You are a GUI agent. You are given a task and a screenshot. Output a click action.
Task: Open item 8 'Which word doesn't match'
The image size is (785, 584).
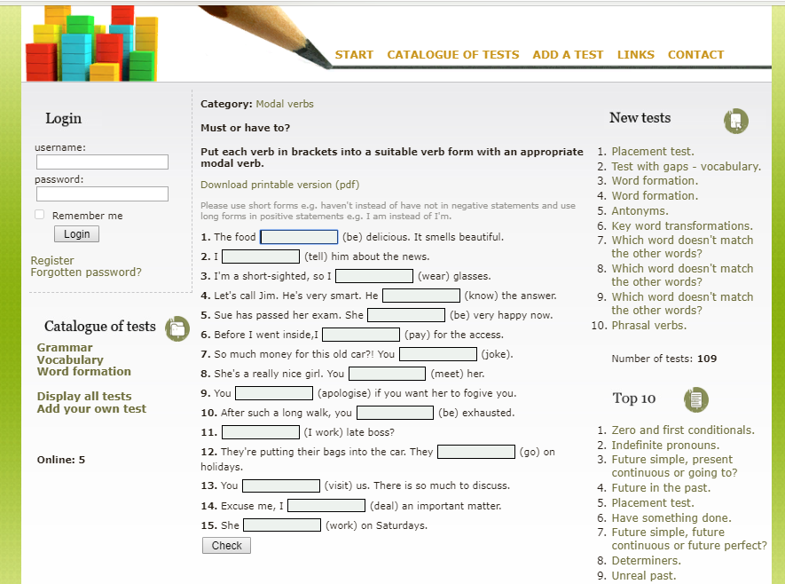[x=682, y=275]
